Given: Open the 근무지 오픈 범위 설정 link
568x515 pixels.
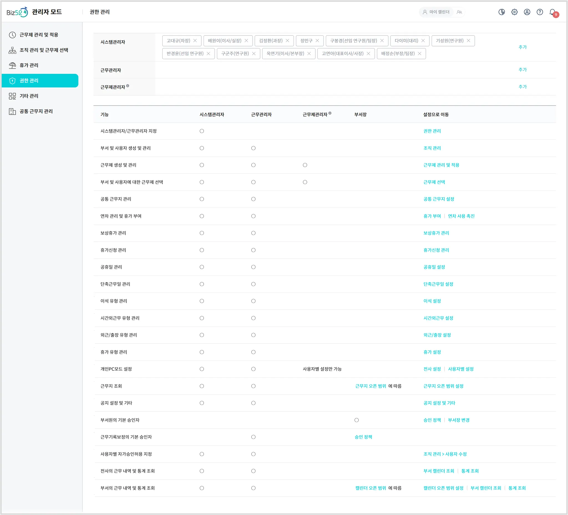Looking at the screenshot, I should point(443,386).
